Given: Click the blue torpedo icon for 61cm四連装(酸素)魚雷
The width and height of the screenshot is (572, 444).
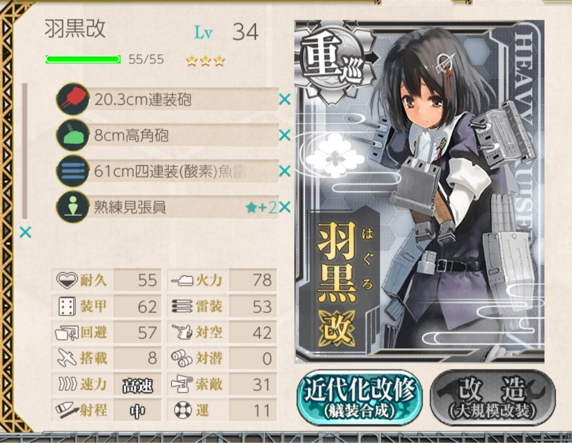Looking at the screenshot, I should point(72,171).
